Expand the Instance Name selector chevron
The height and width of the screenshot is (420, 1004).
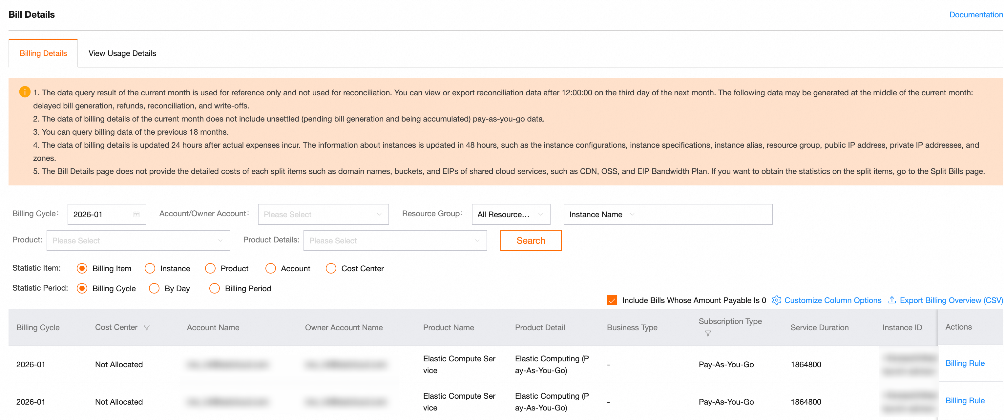tap(632, 215)
